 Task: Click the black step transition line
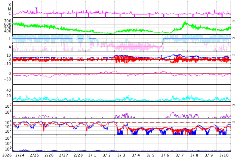[163, 42]
